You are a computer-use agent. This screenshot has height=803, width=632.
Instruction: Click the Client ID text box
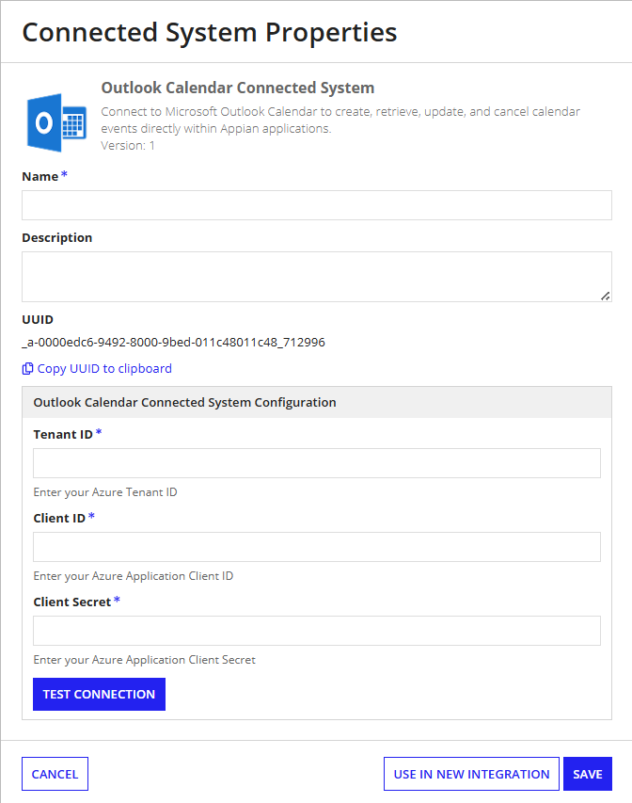coord(317,547)
